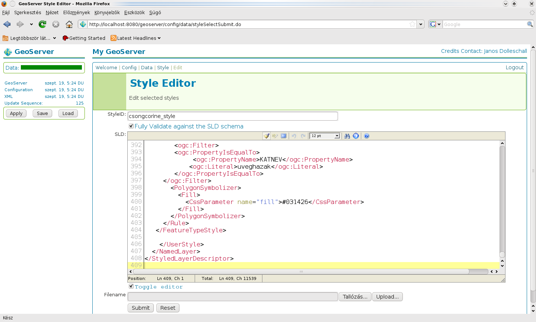Click the SLD editor vertical scrollbar
This screenshot has width=536, height=322.
pos(502,202)
